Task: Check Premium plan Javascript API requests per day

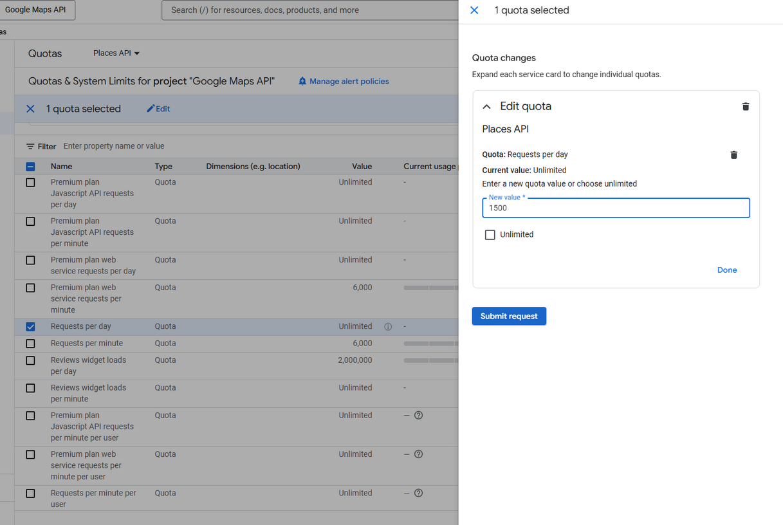Action: [30, 183]
